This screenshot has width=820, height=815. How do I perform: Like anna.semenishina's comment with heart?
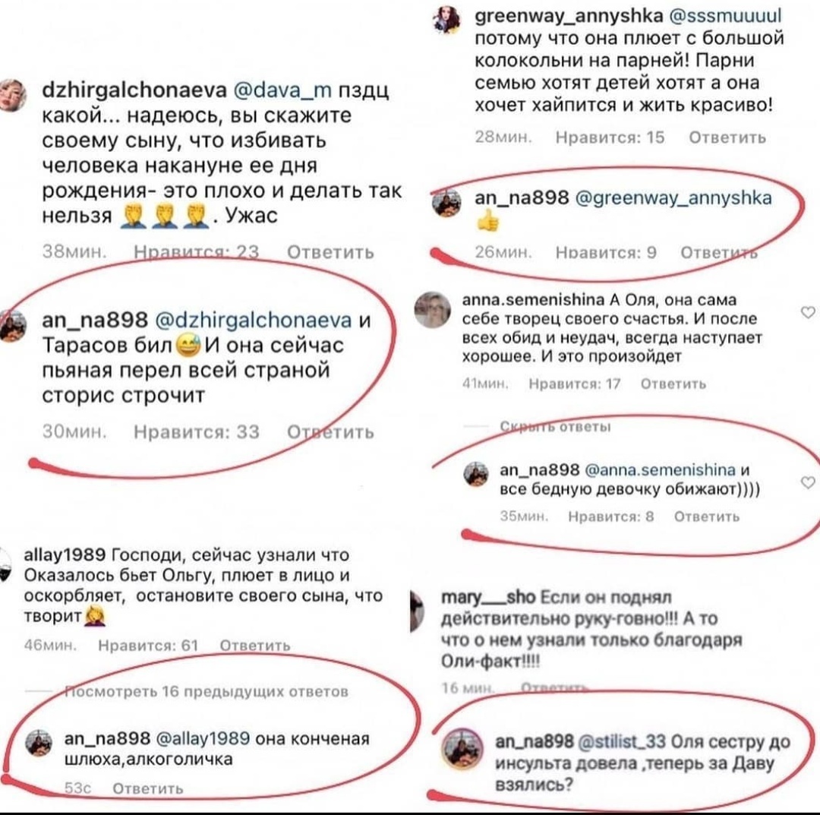pos(809,312)
